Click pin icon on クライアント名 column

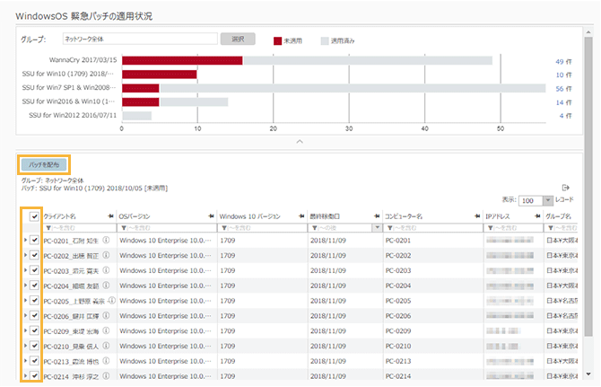[110, 216]
